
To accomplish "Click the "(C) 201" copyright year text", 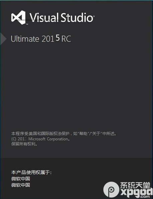I will [x=19, y=139].
